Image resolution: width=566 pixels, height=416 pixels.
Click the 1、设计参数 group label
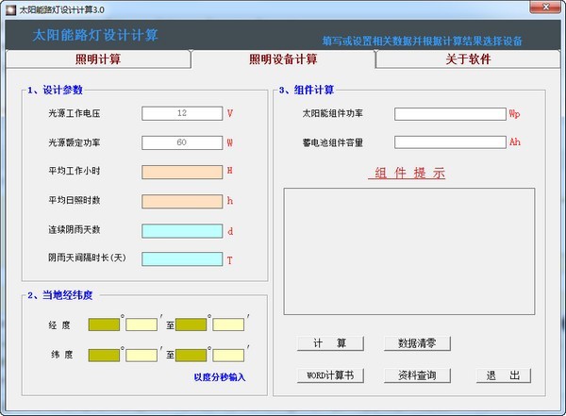coord(56,90)
